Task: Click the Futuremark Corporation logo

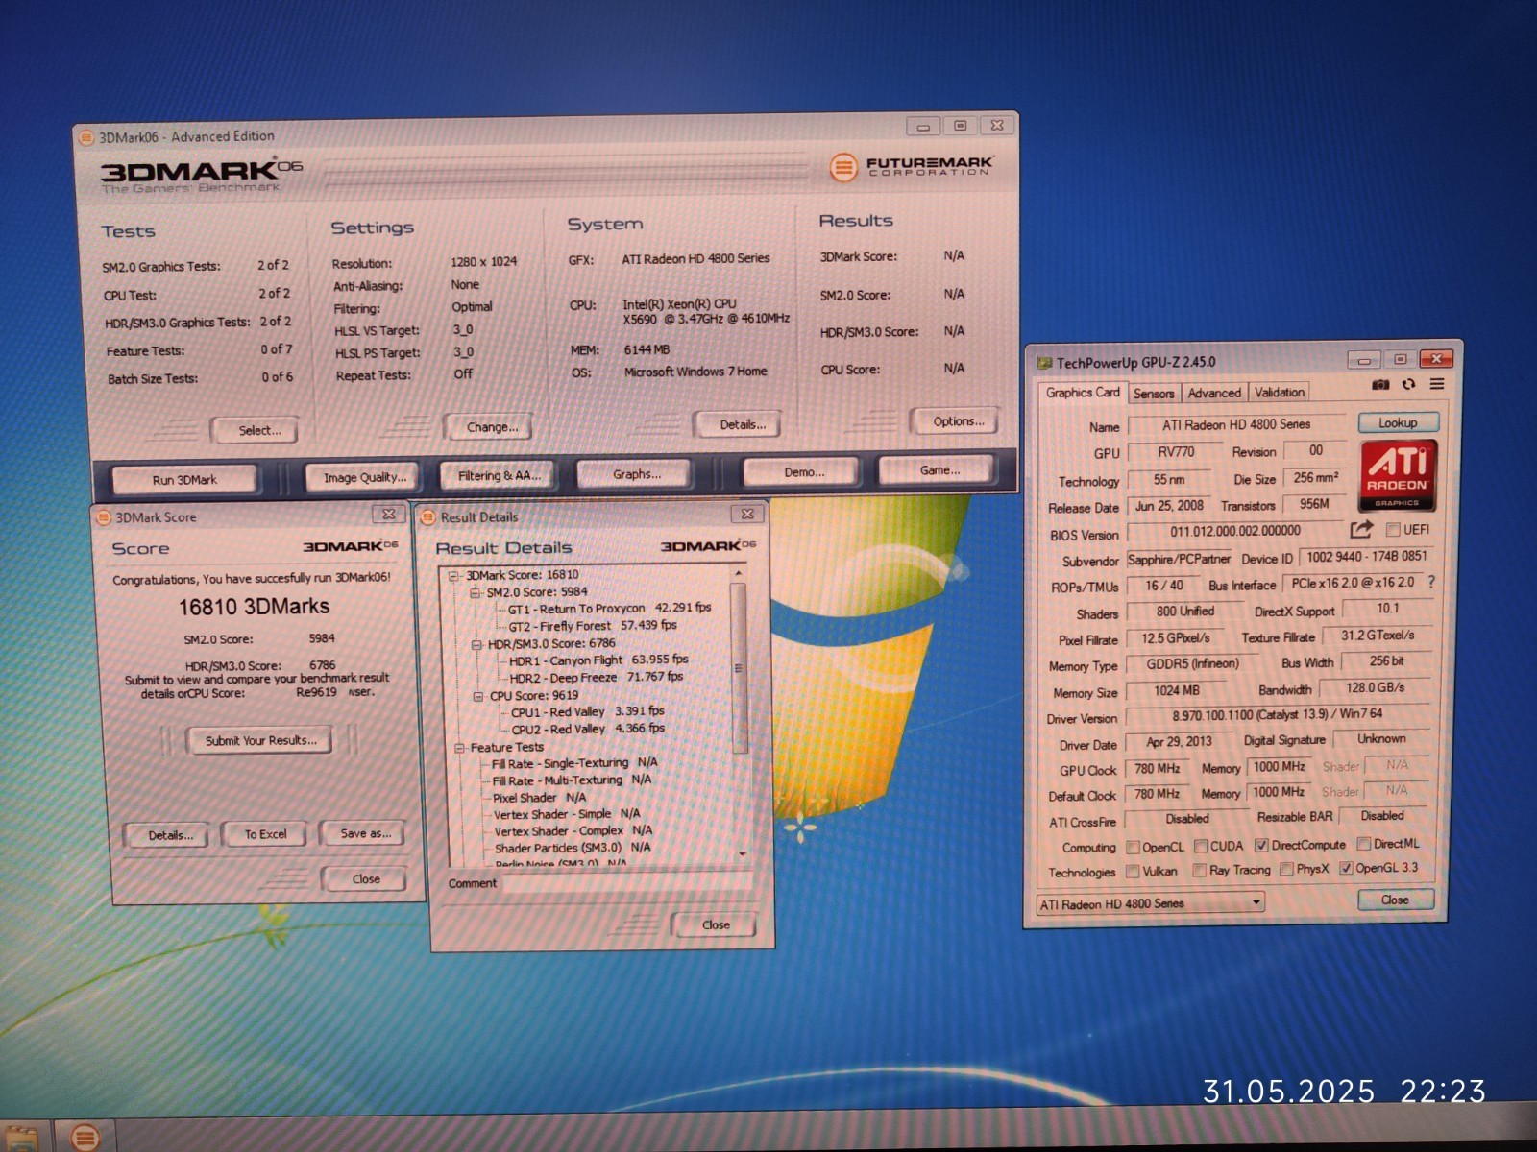Action: pos(910,167)
